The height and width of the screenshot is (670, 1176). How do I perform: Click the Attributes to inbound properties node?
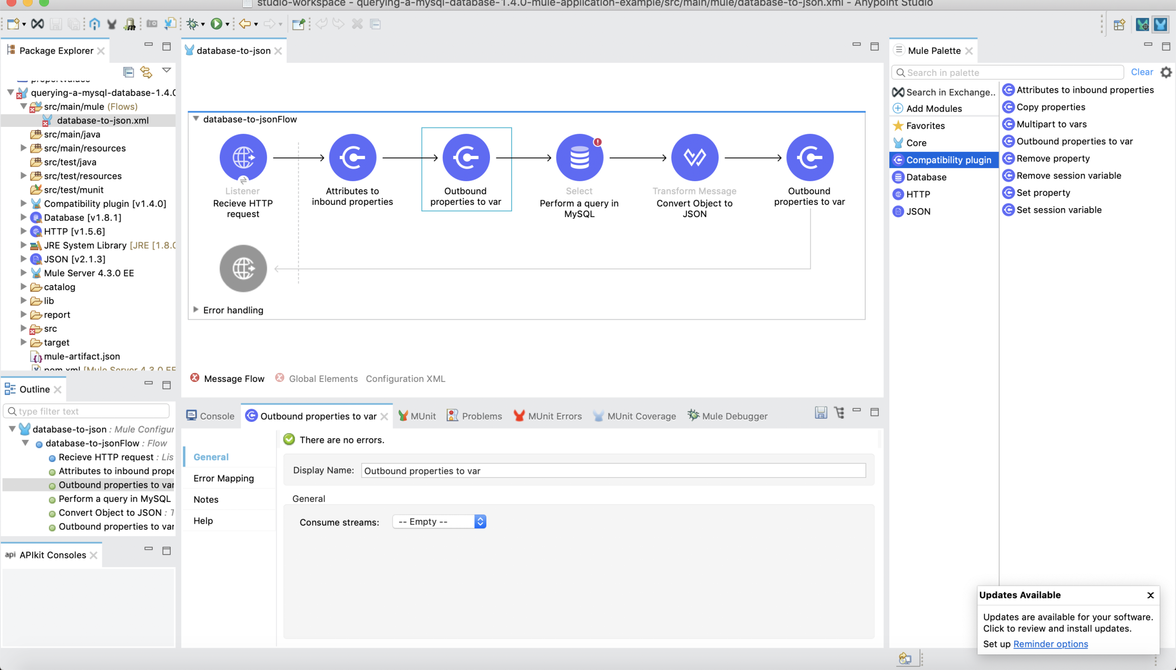pyautogui.click(x=352, y=157)
